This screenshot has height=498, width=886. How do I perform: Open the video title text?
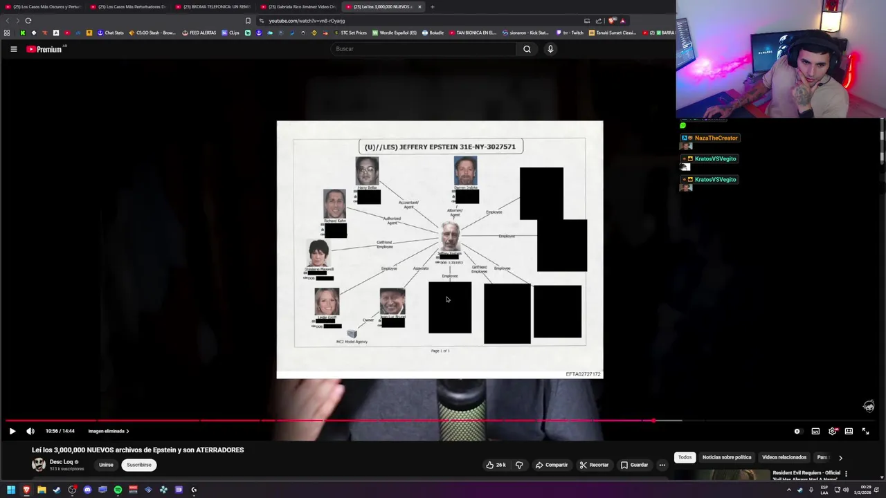click(138, 450)
